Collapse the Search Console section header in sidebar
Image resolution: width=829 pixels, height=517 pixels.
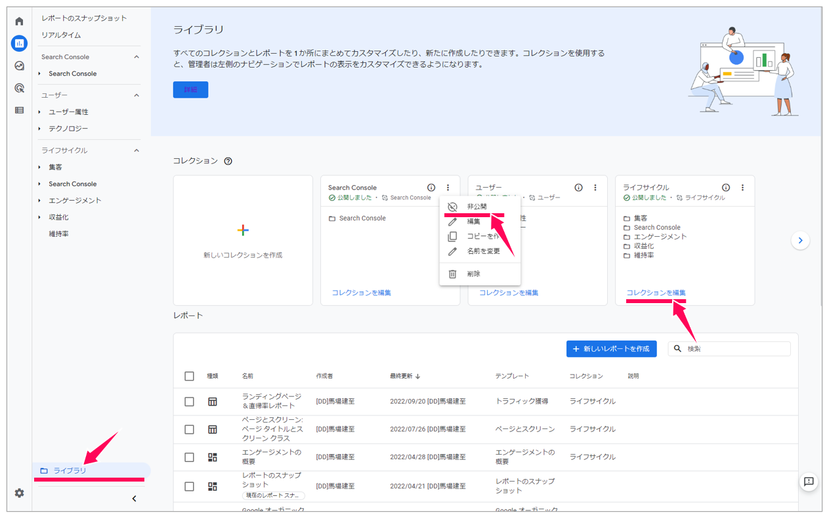click(137, 57)
